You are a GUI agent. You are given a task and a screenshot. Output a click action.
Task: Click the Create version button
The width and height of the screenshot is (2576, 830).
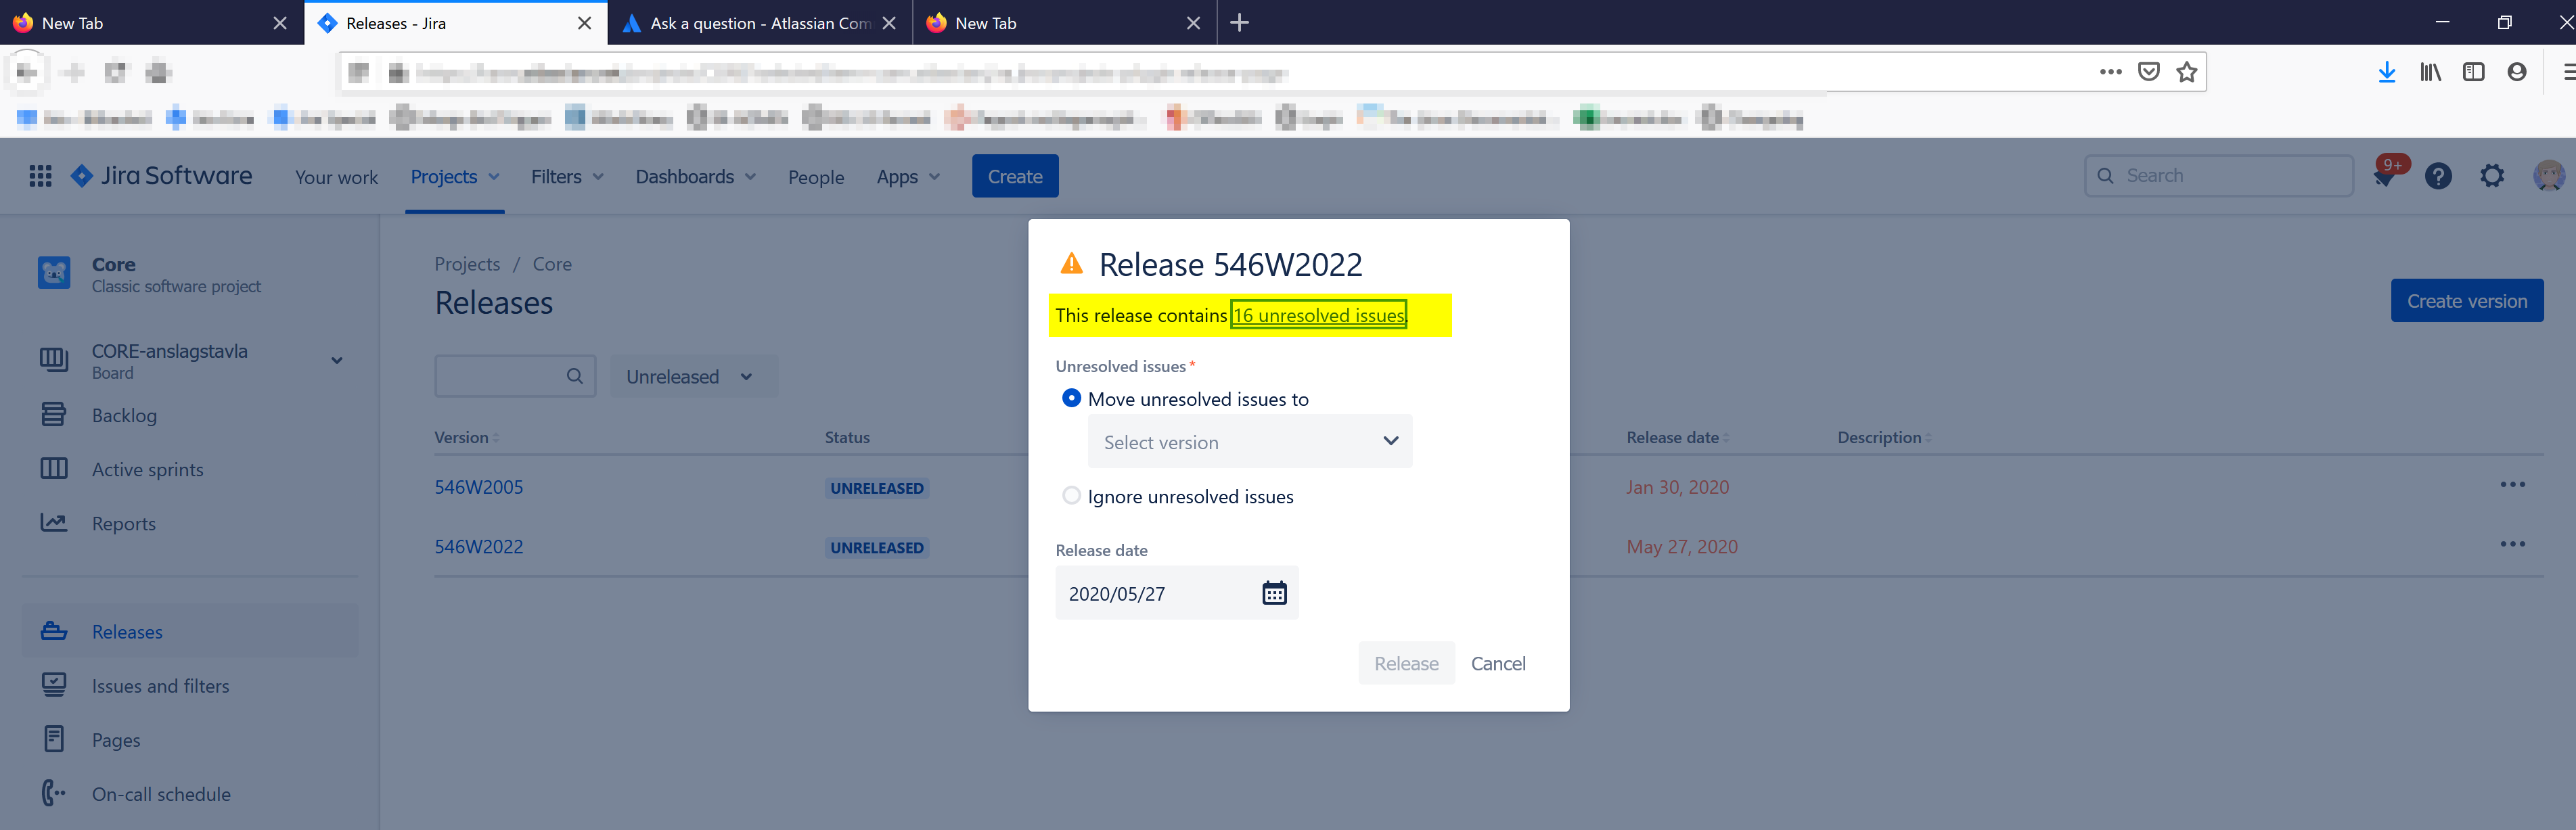coord(2466,301)
